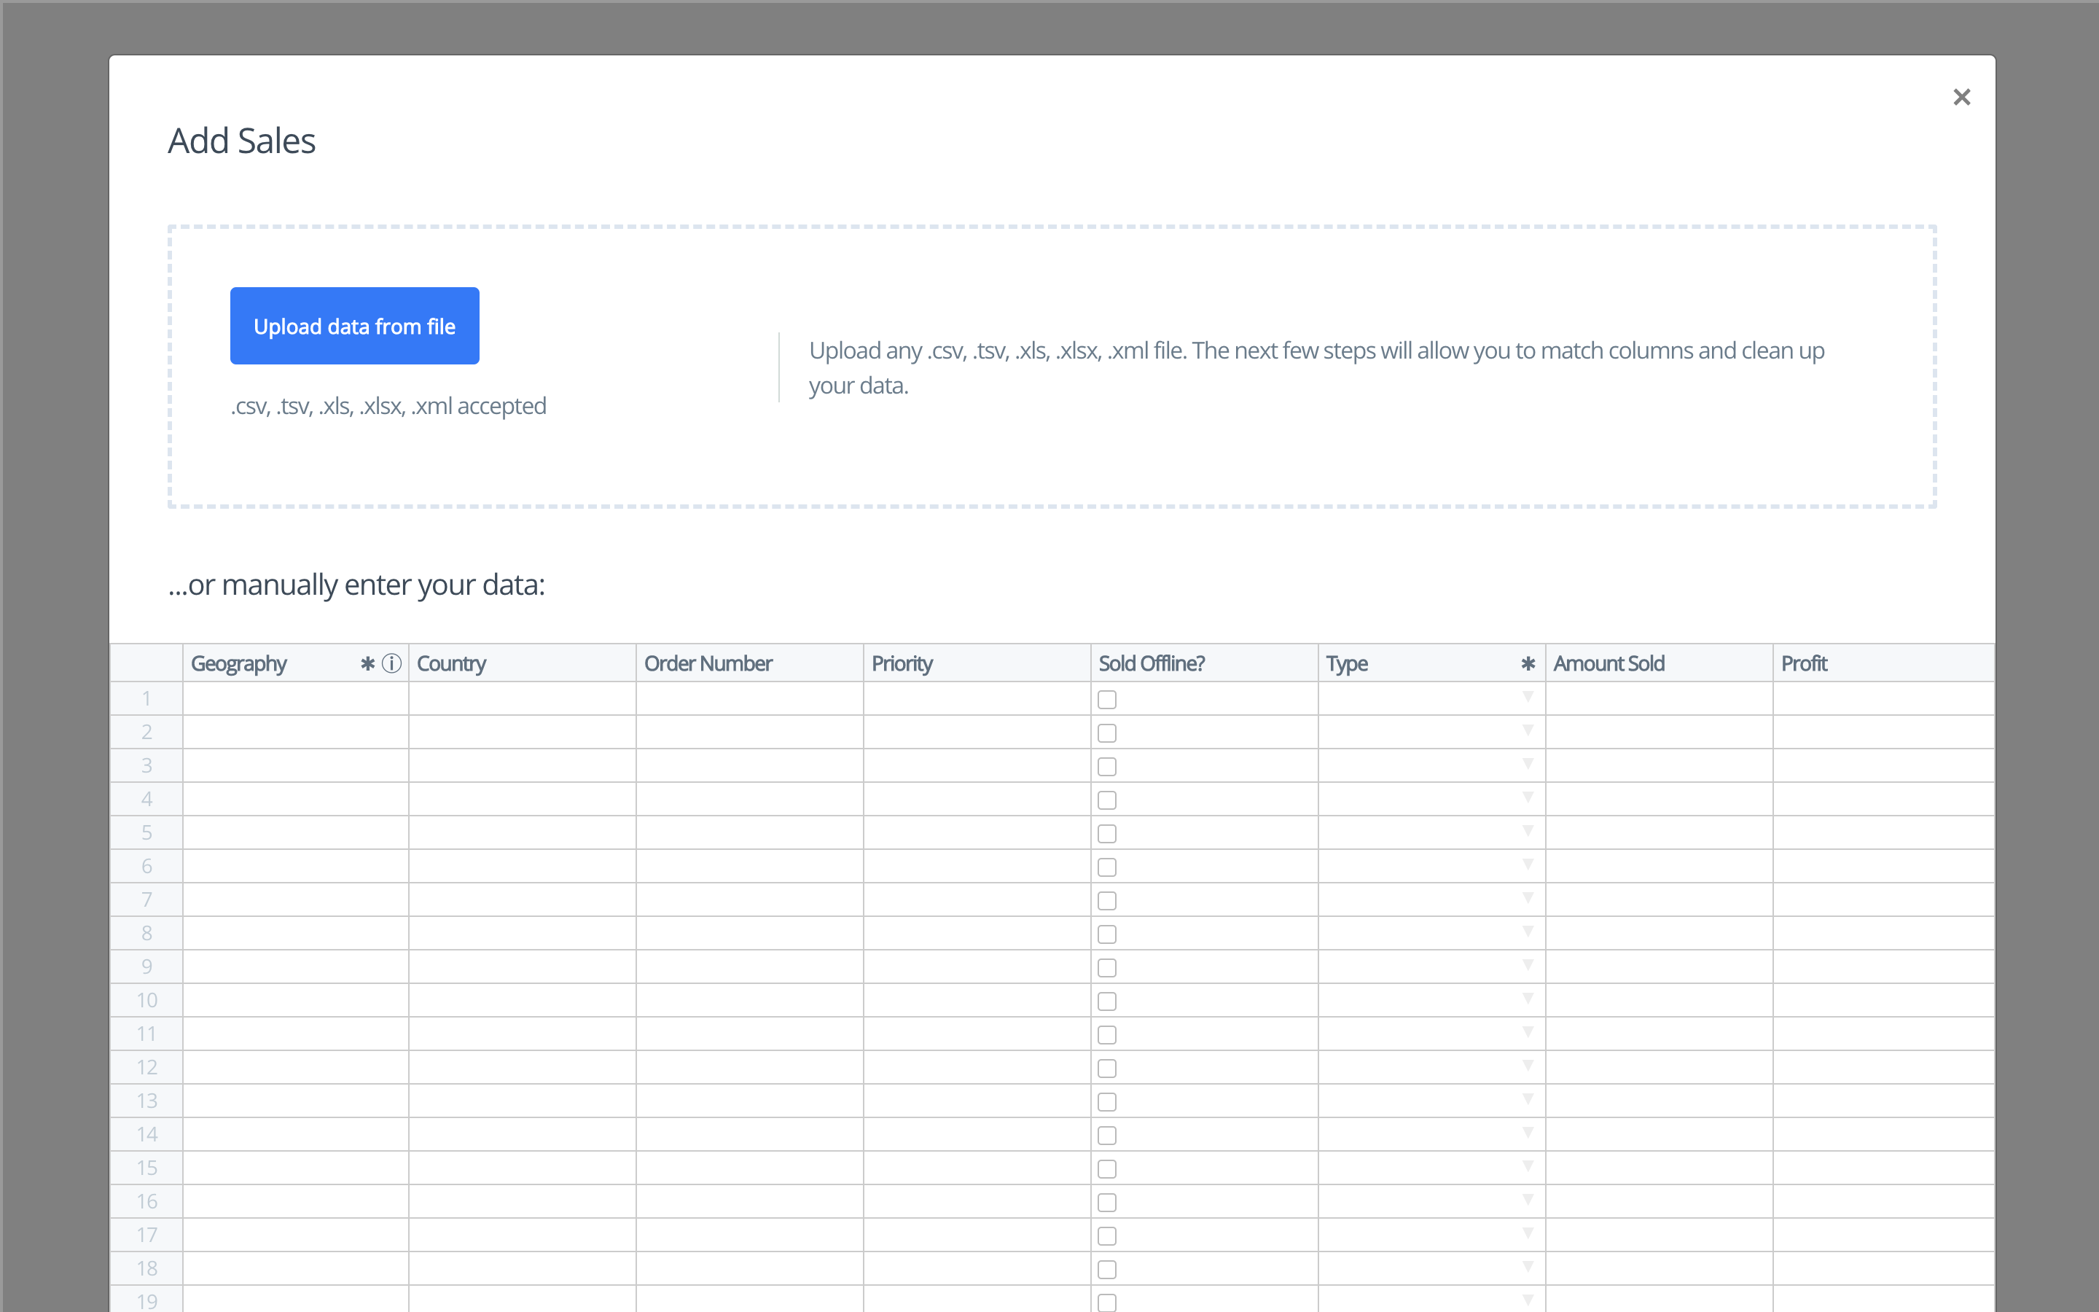
Task: Click the Geography column info icon
Action: pyautogui.click(x=392, y=664)
